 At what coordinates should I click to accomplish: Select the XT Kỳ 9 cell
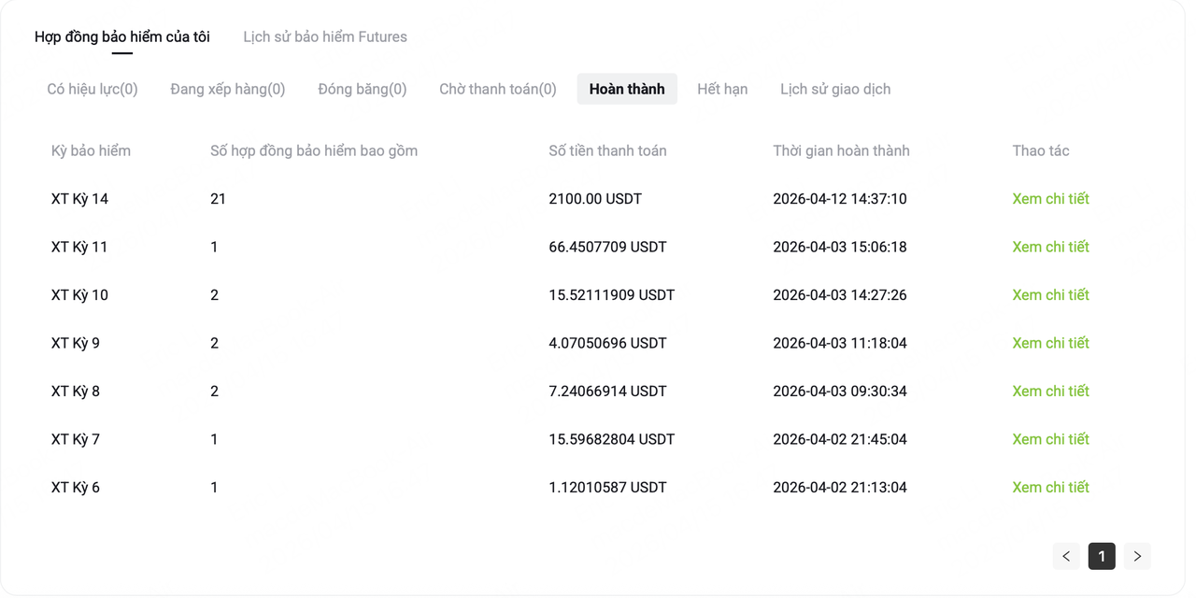coord(76,344)
